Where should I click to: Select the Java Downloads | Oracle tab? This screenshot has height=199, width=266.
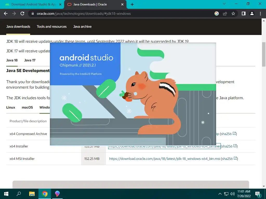pyautogui.click(x=95, y=4)
